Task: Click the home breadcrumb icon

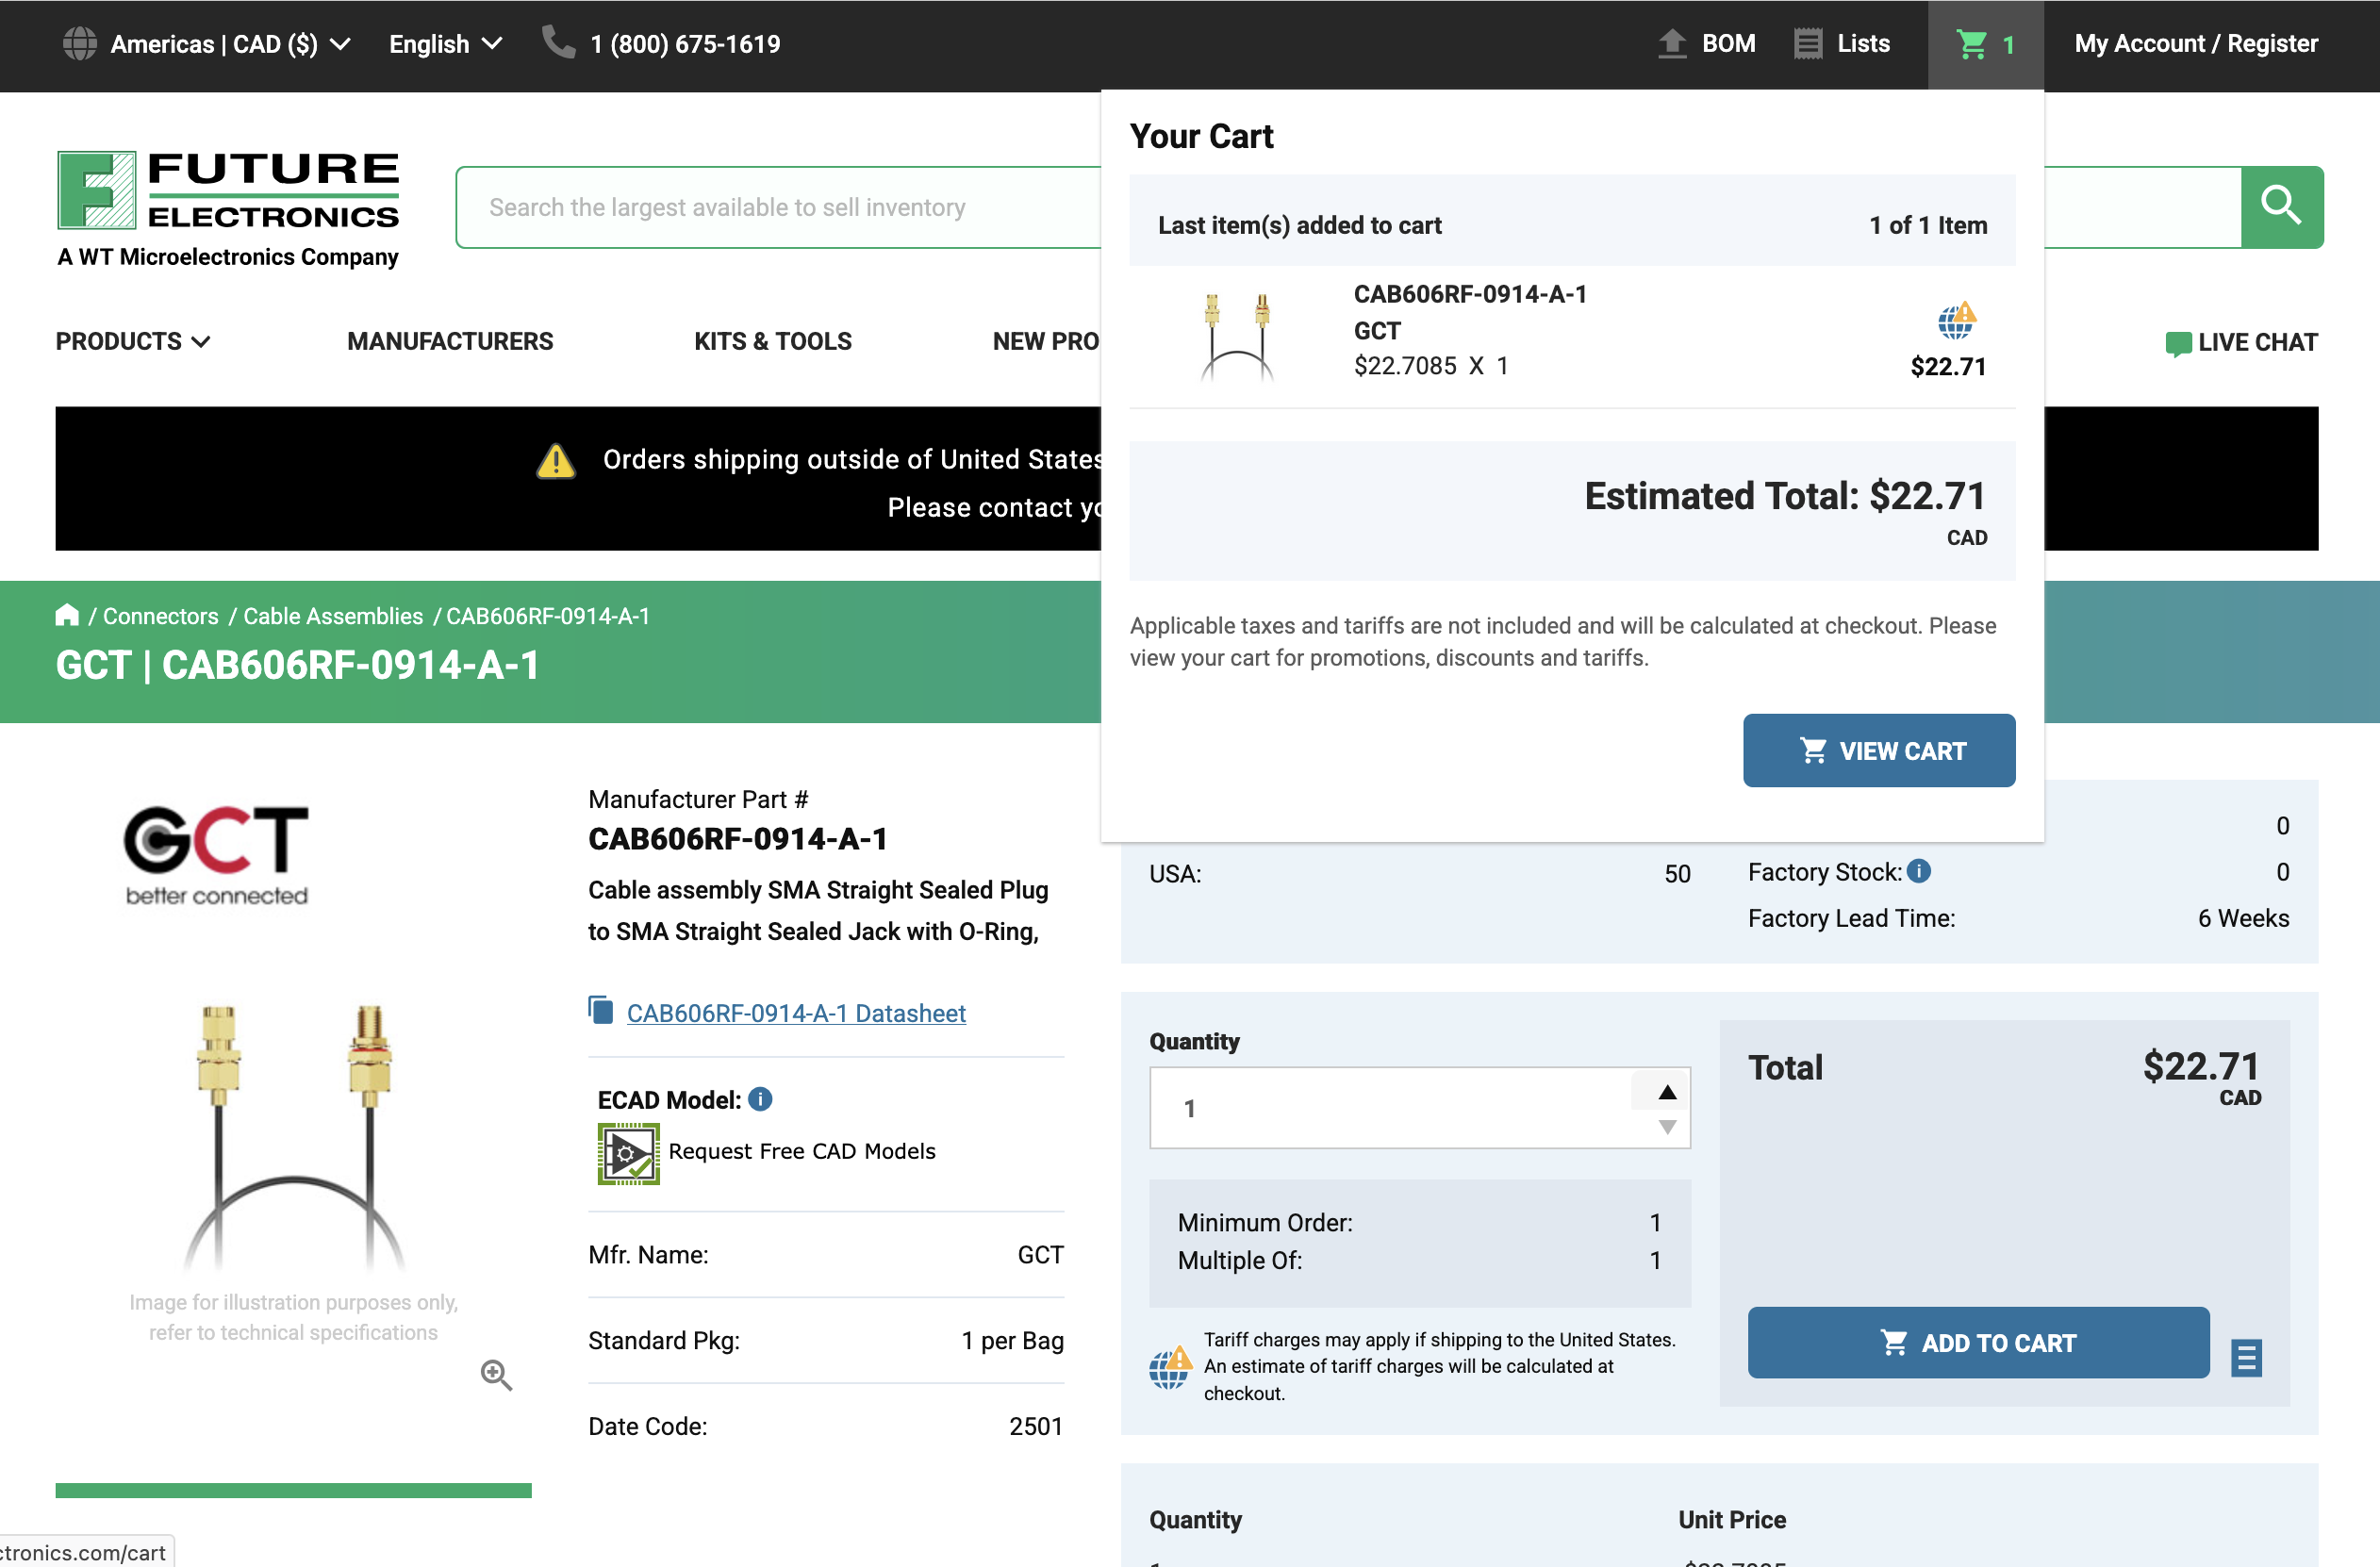Action: click(x=67, y=615)
